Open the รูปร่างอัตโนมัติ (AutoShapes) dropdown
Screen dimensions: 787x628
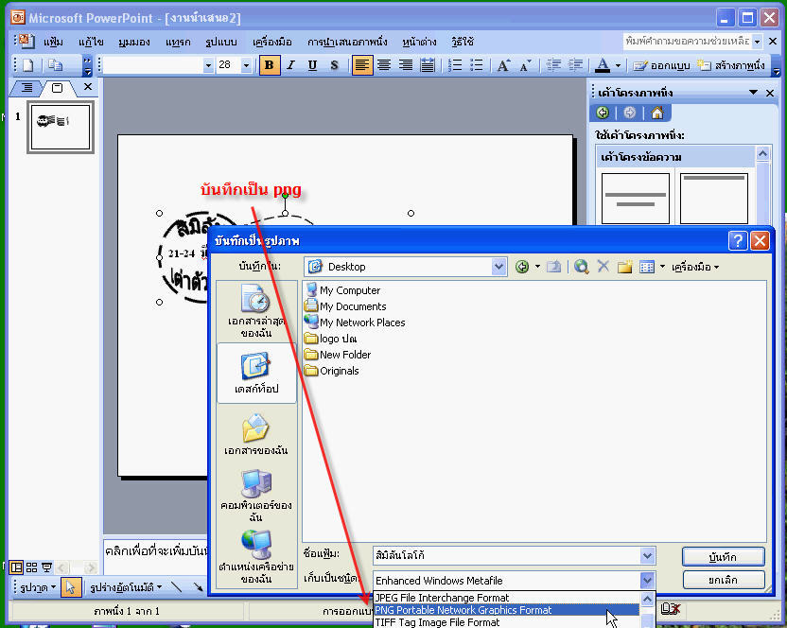[x=126, y=587]
